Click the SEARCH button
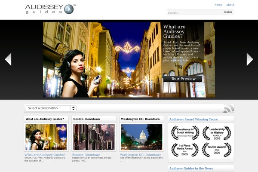The width and height of the screenshot is (258, 172). (228, 12)
